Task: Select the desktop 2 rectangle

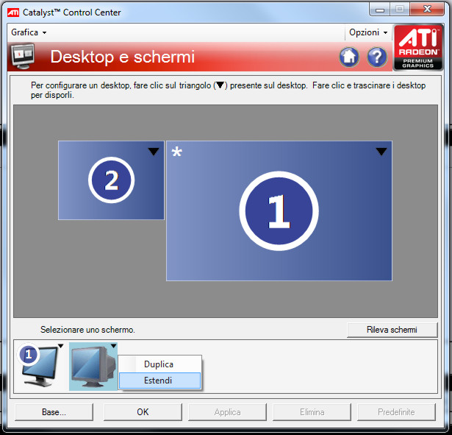Action: (111, 180)
